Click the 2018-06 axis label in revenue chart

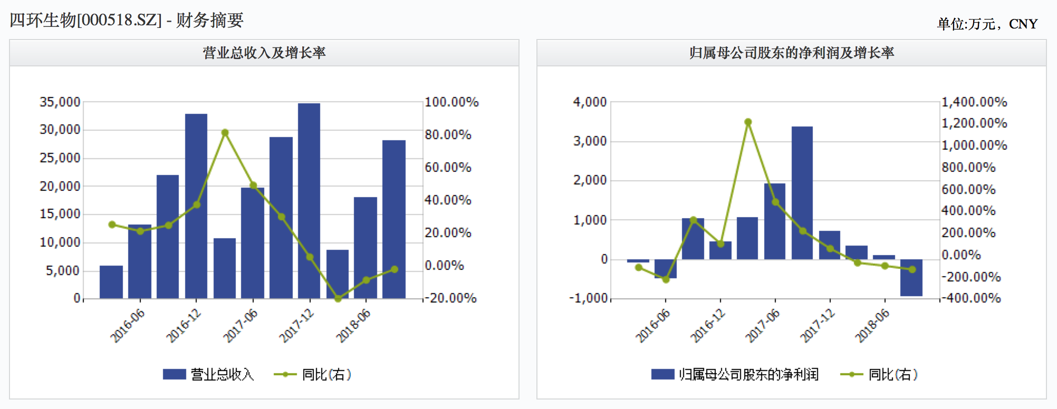[x=353, y=326]
